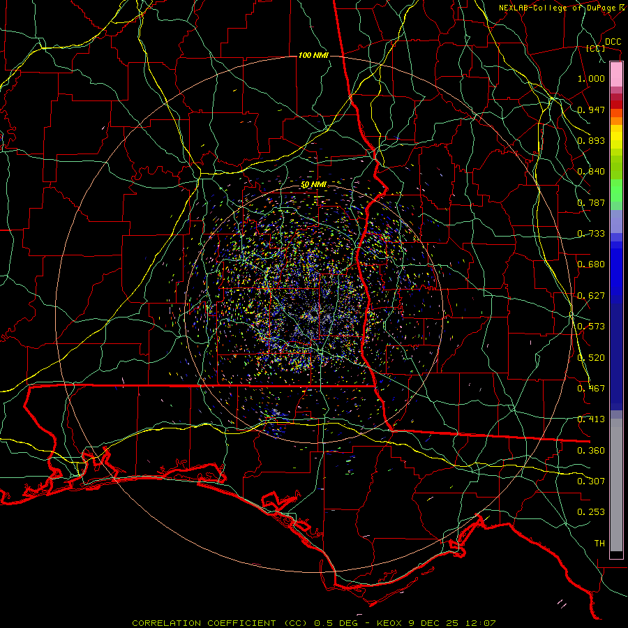Image resolution: width=628 pixels, height=628 pixels.
Task: Click the 0.573 scale value
Action: (x=591, y=327)
